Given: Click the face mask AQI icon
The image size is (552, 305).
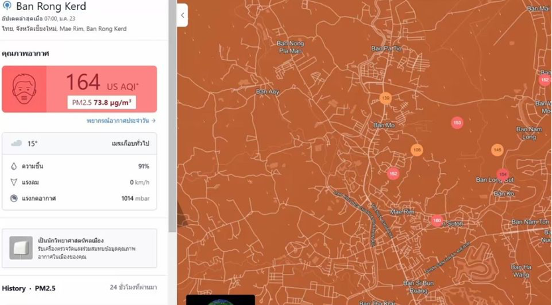Looking at the screenshot, I should tap(24, 88).
